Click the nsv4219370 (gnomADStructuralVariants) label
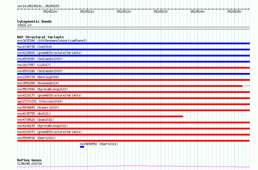The image size is (258, 170). tap(50, 132)
